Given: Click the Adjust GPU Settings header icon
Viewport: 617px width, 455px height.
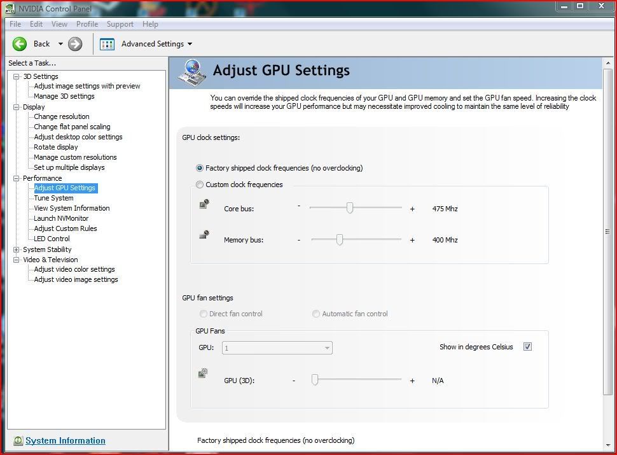Looking at the screenshot, I should [x=192, y=73].
